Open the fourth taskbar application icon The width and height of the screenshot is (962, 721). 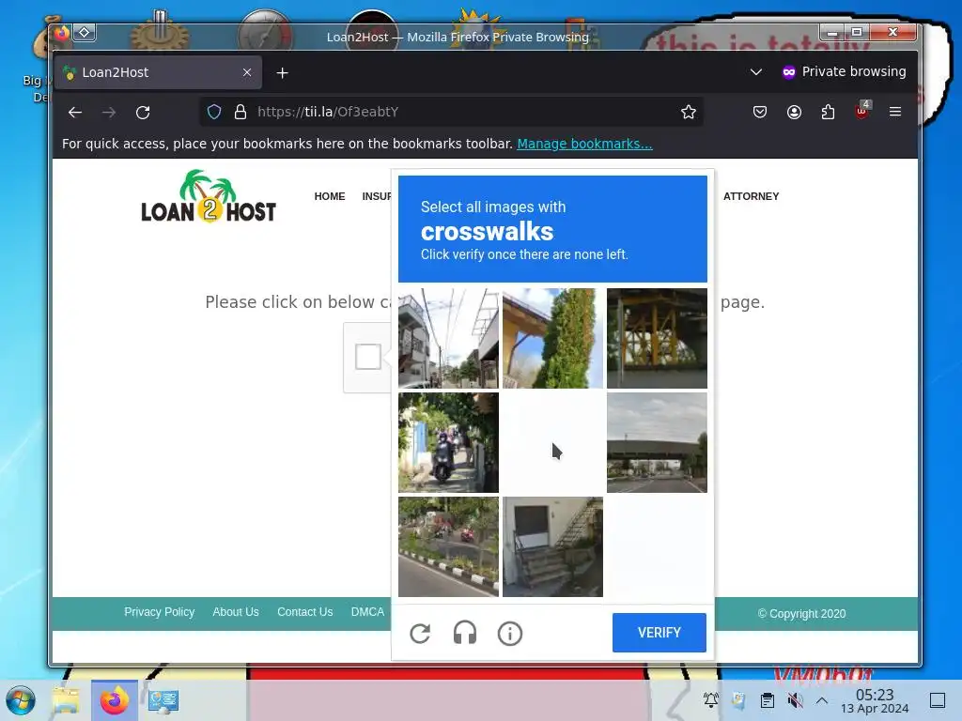click(x=163, y=700)
